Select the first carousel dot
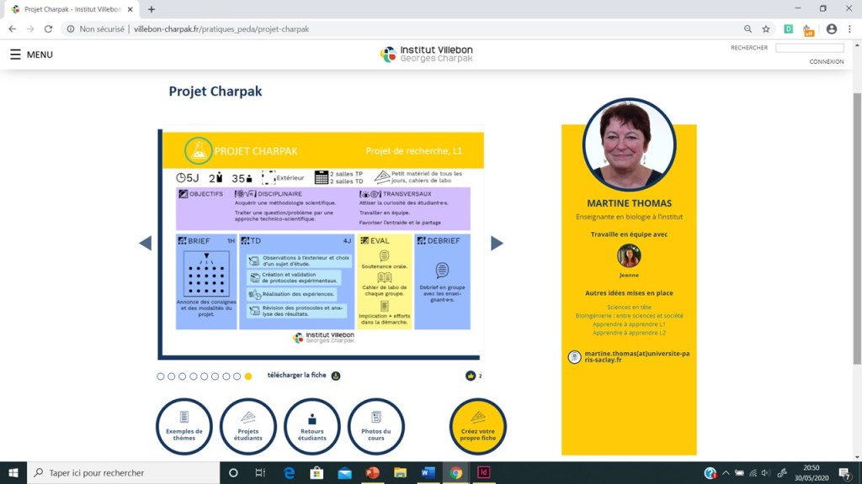The image size is (862, 484). click(161, 376)
